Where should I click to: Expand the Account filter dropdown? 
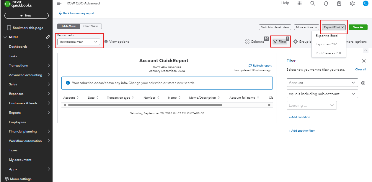322,83
